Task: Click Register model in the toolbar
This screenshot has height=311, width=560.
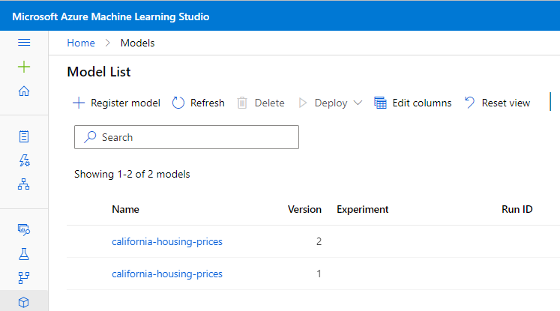Action: tap(116, 103)
